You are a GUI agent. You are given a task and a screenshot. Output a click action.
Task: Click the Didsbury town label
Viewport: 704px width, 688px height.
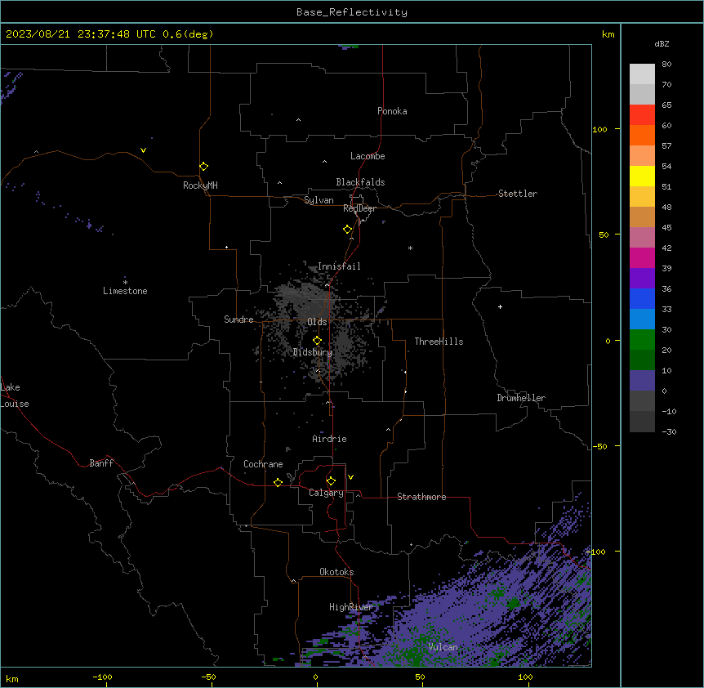click(313, 352)
